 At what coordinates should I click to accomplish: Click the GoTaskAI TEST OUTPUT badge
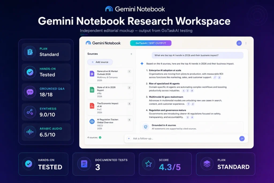click(x=151, y=43)
